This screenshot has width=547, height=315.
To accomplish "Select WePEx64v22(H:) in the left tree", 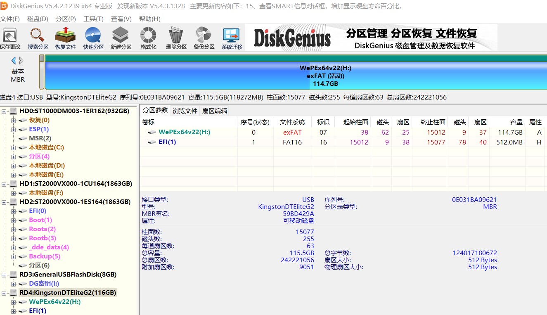I will [x=54, y=302].
